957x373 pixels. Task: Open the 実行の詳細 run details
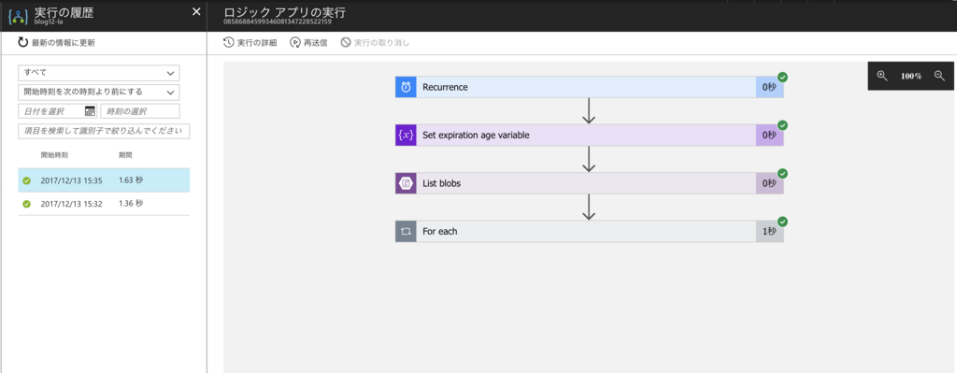pyautogui.click(x=250, y=43)
